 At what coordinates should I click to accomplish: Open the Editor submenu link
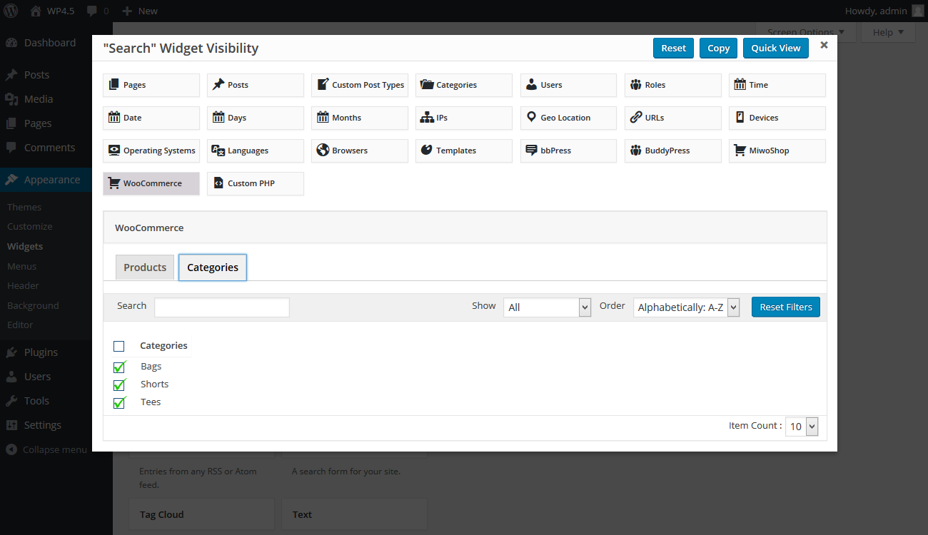[20, 325]
